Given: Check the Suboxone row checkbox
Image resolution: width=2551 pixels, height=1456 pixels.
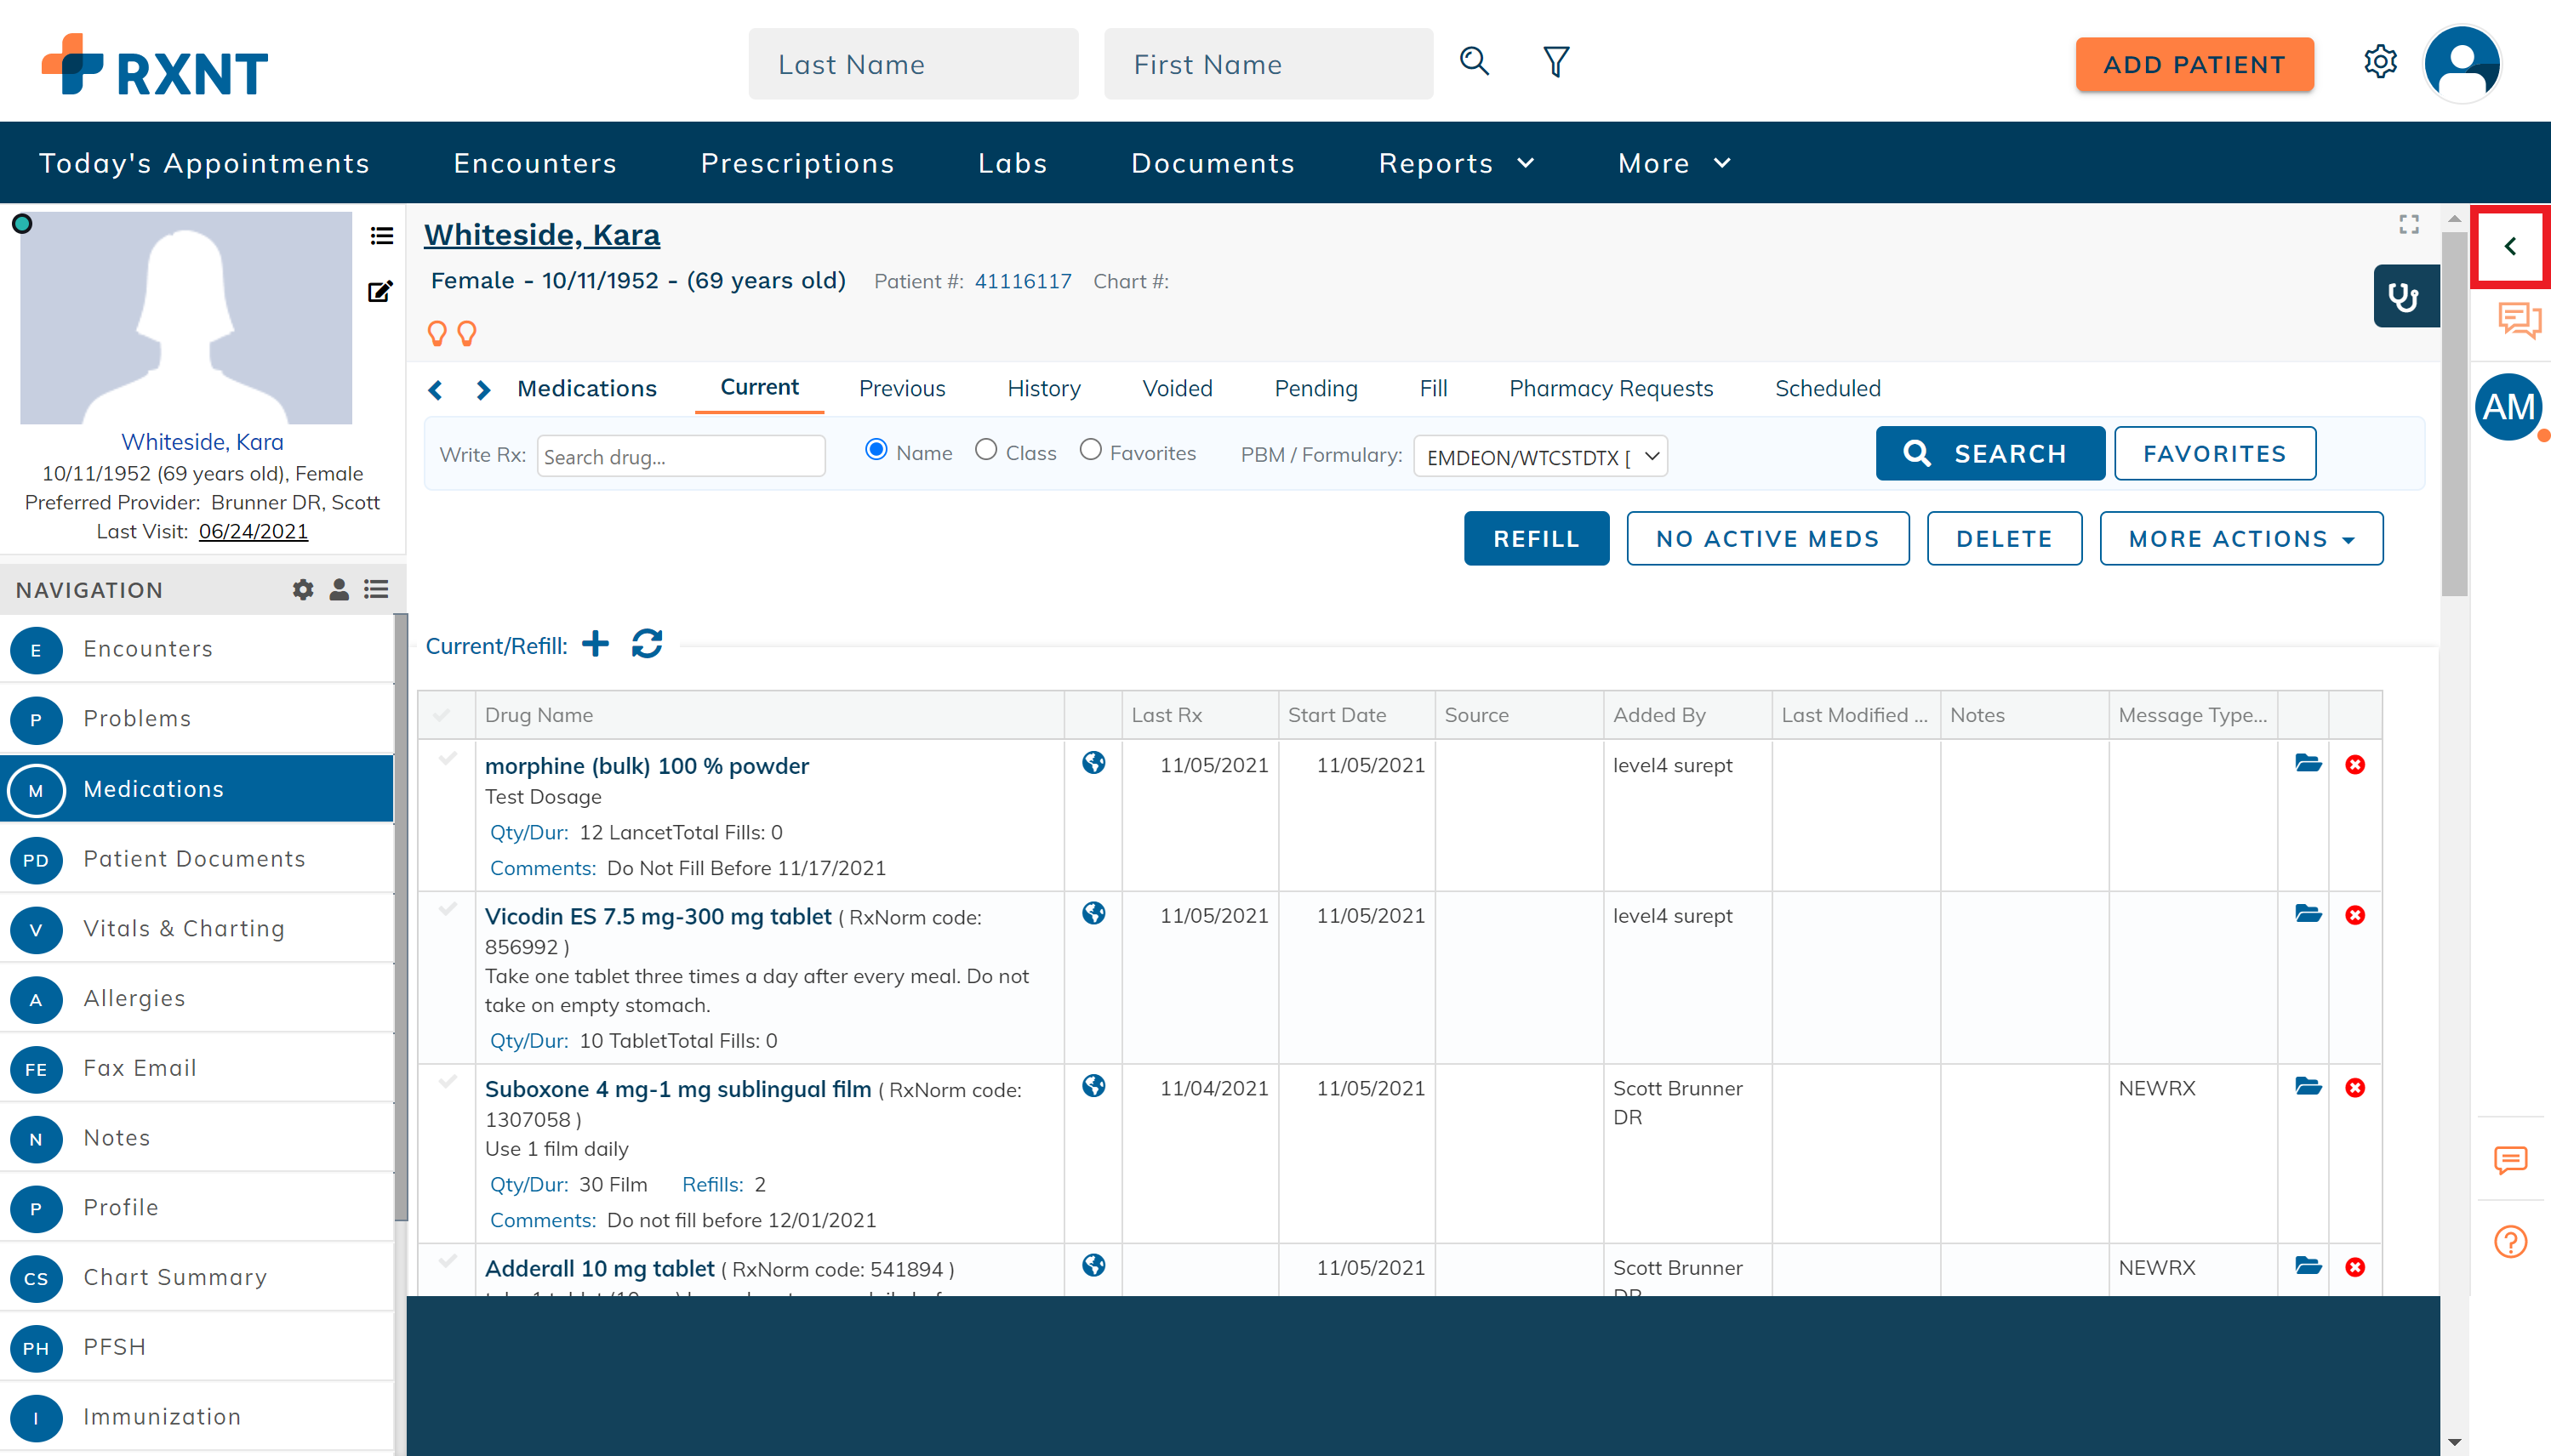Looking at the screenshot, I should [448, 1081].
